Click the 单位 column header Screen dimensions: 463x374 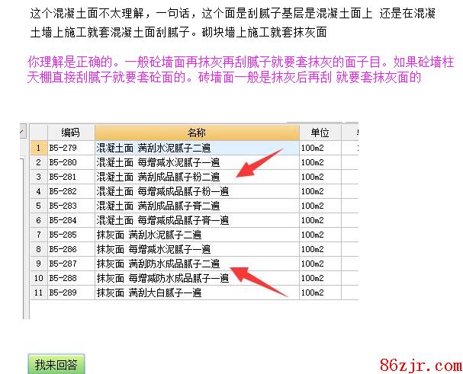(319, 133)
